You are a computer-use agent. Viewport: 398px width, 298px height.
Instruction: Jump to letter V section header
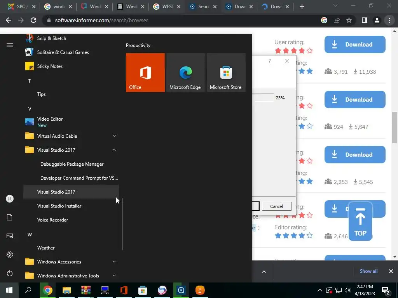click(x=30, y=109)
